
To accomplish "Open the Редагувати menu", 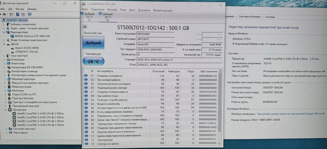I will pyautogui.click(x=97, y=10).
